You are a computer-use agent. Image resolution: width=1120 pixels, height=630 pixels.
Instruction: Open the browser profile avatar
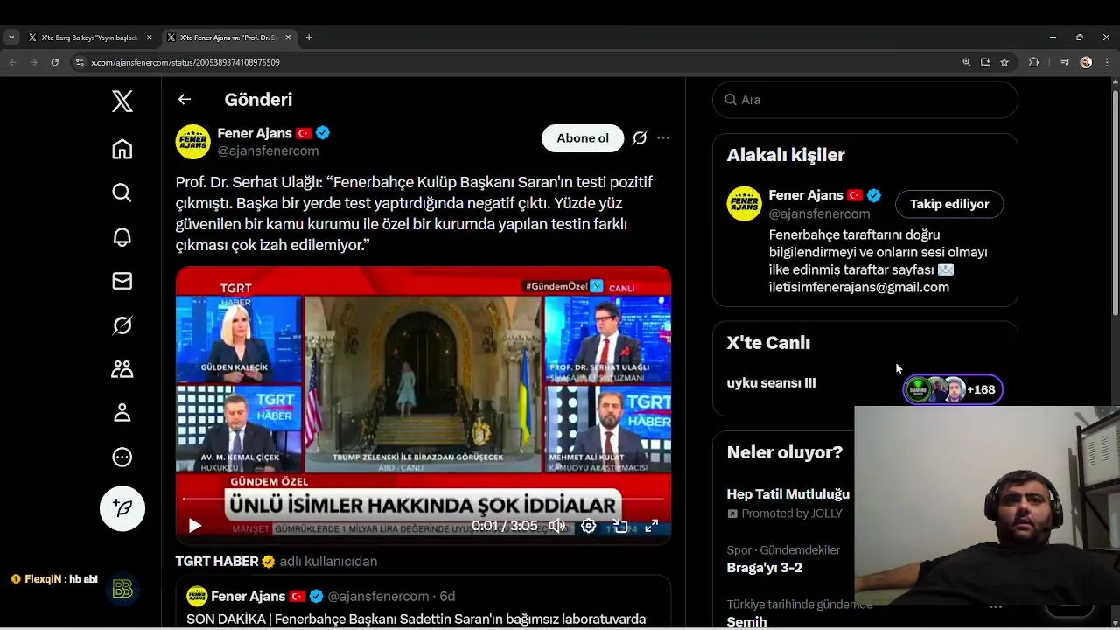(x=1086, y=62)
